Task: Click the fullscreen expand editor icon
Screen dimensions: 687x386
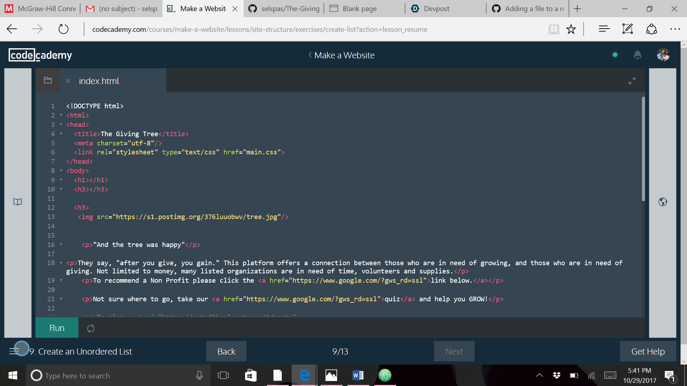Action: point(632,81)
